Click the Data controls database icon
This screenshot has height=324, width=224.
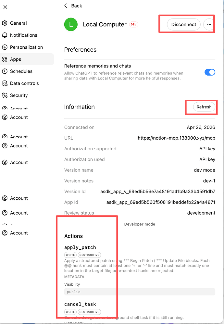point(5,83)
